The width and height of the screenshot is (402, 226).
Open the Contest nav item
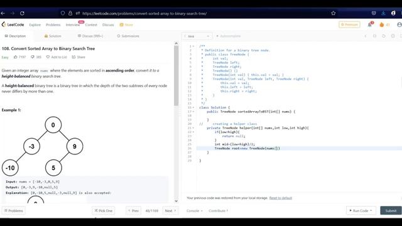coord(91,25)
